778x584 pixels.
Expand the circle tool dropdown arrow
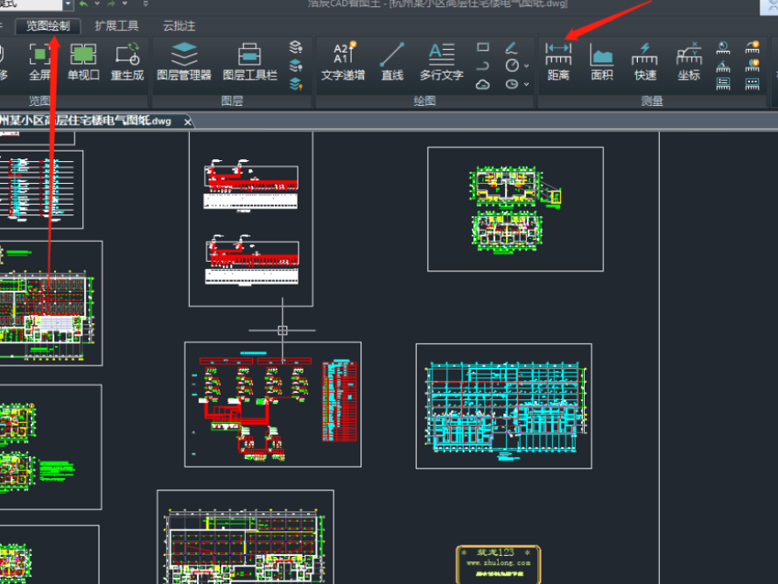(527, 66)
